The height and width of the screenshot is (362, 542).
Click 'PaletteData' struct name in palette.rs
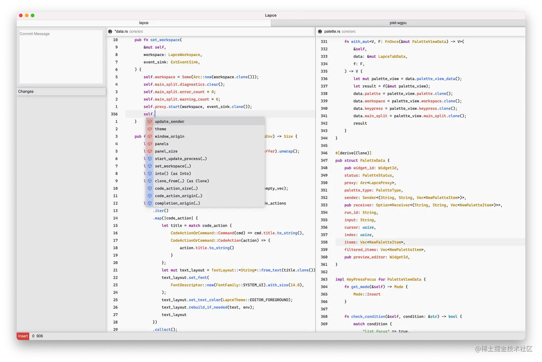point(372,161)
